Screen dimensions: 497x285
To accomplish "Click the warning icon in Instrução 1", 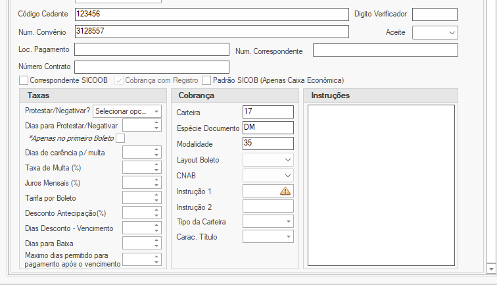I will pyautogui.click(x=285, y=191).
